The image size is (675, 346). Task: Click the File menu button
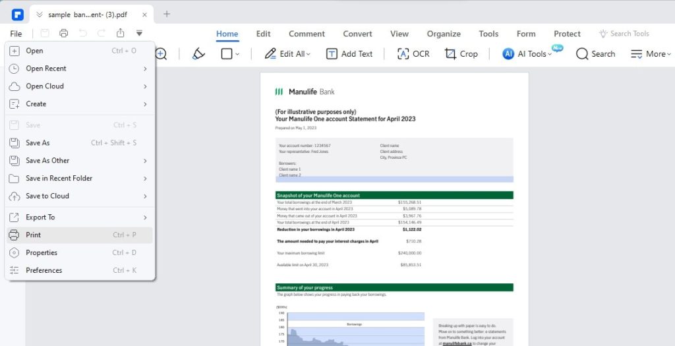point(16,34)
